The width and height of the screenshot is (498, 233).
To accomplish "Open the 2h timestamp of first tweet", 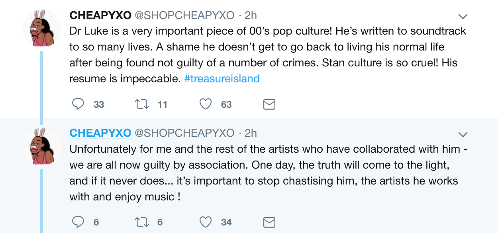I will [251, 15].
